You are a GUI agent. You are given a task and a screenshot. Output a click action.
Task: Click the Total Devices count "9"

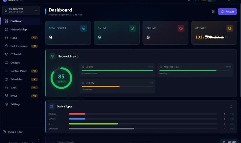(51, 37)
